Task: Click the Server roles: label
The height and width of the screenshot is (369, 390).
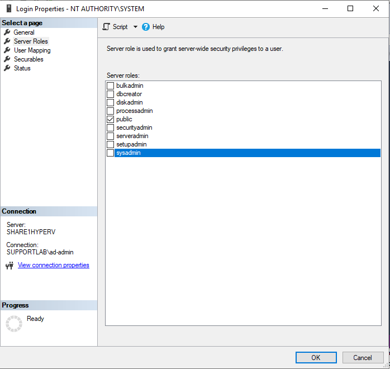Action: click(123, 75)
